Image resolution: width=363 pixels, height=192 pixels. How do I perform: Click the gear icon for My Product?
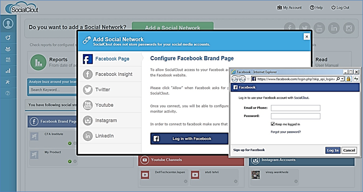point(75,162)
